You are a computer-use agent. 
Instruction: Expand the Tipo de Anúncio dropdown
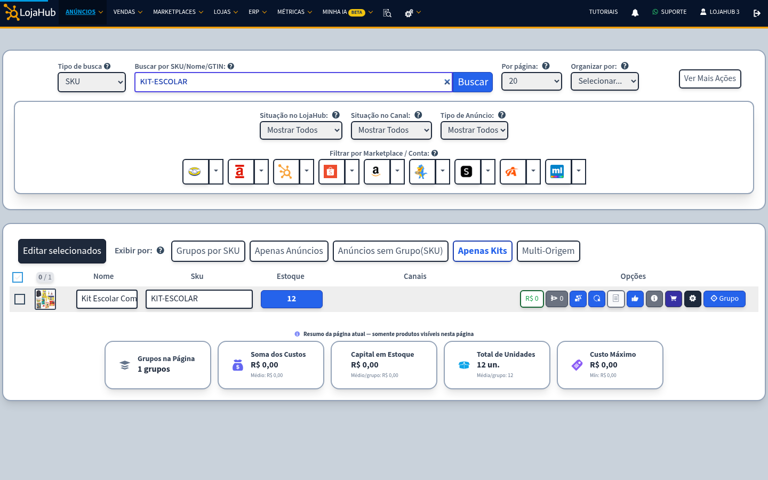(x=474, y=131)
